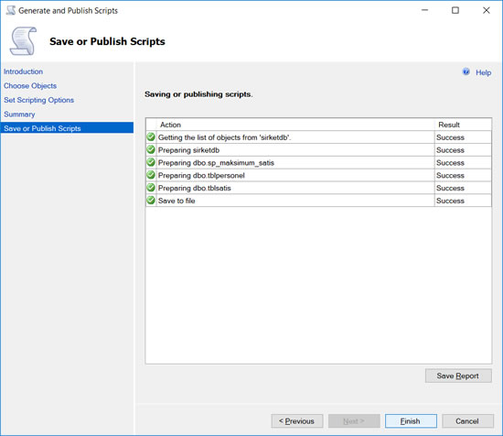The image size is (503, 436).
Task: Click green check icon for 'Save to file' row
Action: tap(151, 201)
